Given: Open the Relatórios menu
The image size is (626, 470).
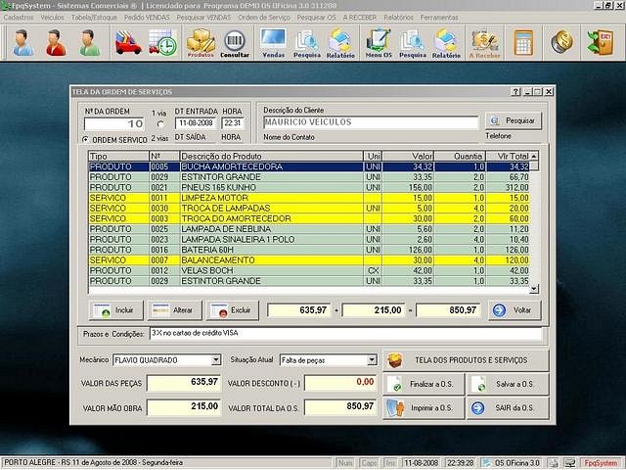Looking at the screenshot, I should [x=398, y=18].
